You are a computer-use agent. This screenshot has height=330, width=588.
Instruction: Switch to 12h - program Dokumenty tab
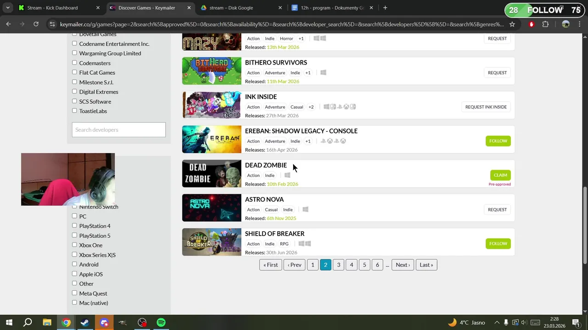[333, 8]
